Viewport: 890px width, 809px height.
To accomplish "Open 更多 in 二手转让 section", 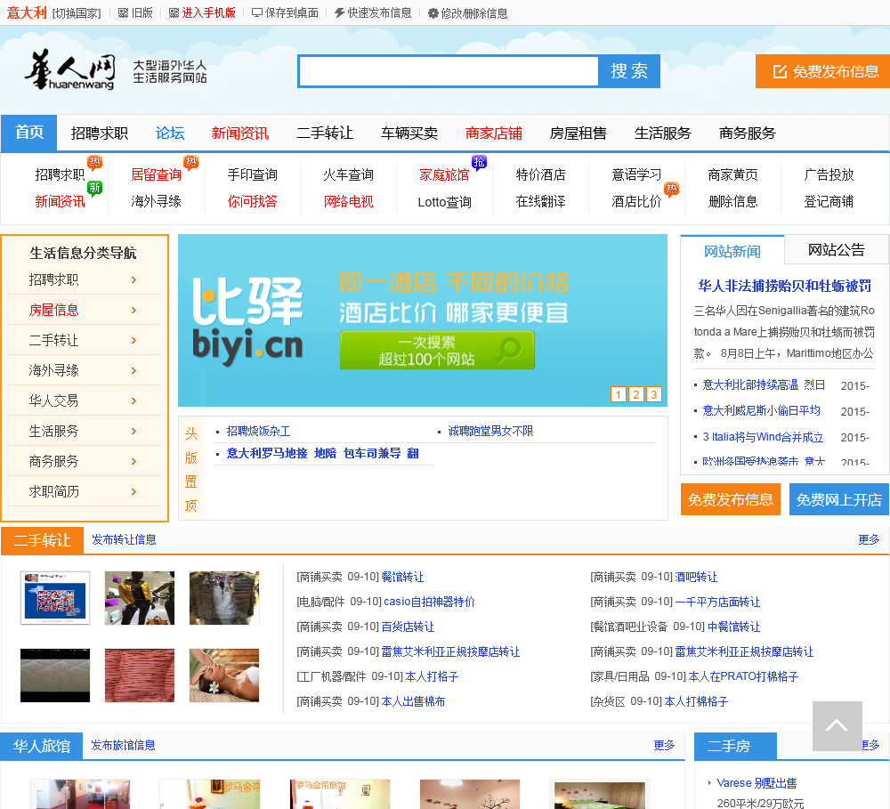I will click(869, 539).
